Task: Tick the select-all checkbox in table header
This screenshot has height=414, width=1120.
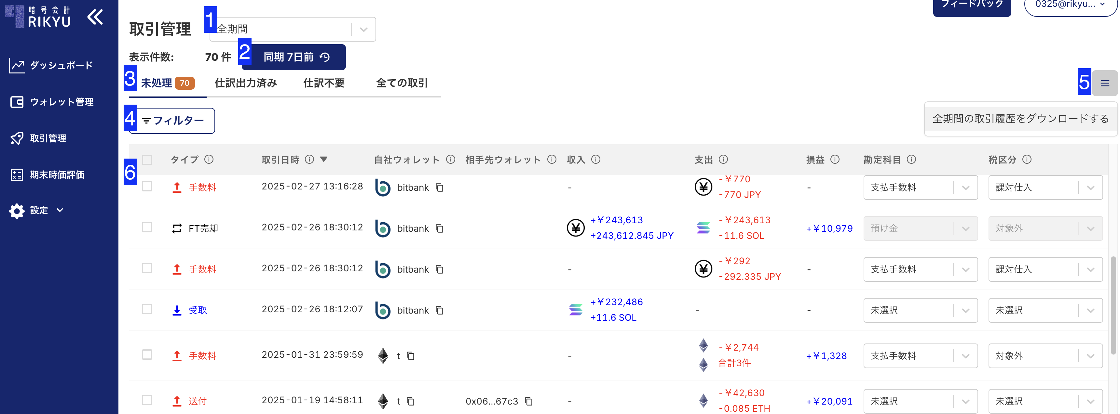Action: [147, 160]
